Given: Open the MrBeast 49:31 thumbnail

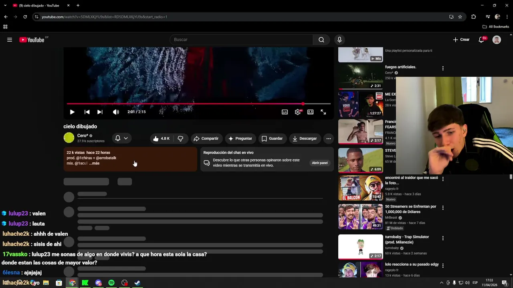Looking at the screenshot, I should click(360, 216).
